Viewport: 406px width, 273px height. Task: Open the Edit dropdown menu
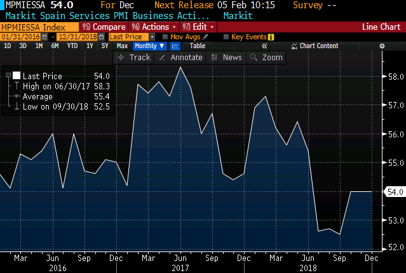coord(198,27)
